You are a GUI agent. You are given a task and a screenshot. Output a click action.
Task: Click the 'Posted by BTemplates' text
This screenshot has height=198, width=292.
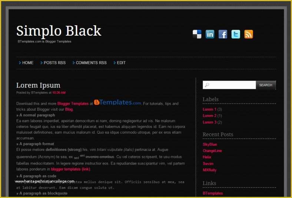click(32, 93)
